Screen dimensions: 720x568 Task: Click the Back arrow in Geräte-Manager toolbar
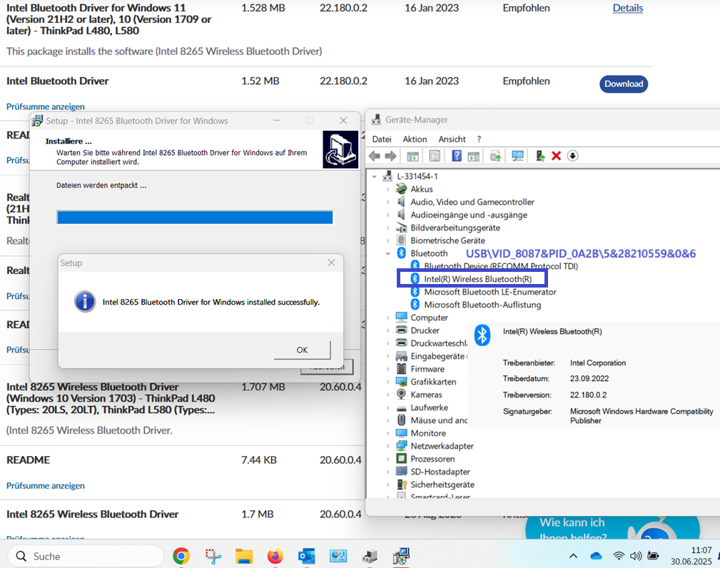pyautogui.click(x=375, y=156)
